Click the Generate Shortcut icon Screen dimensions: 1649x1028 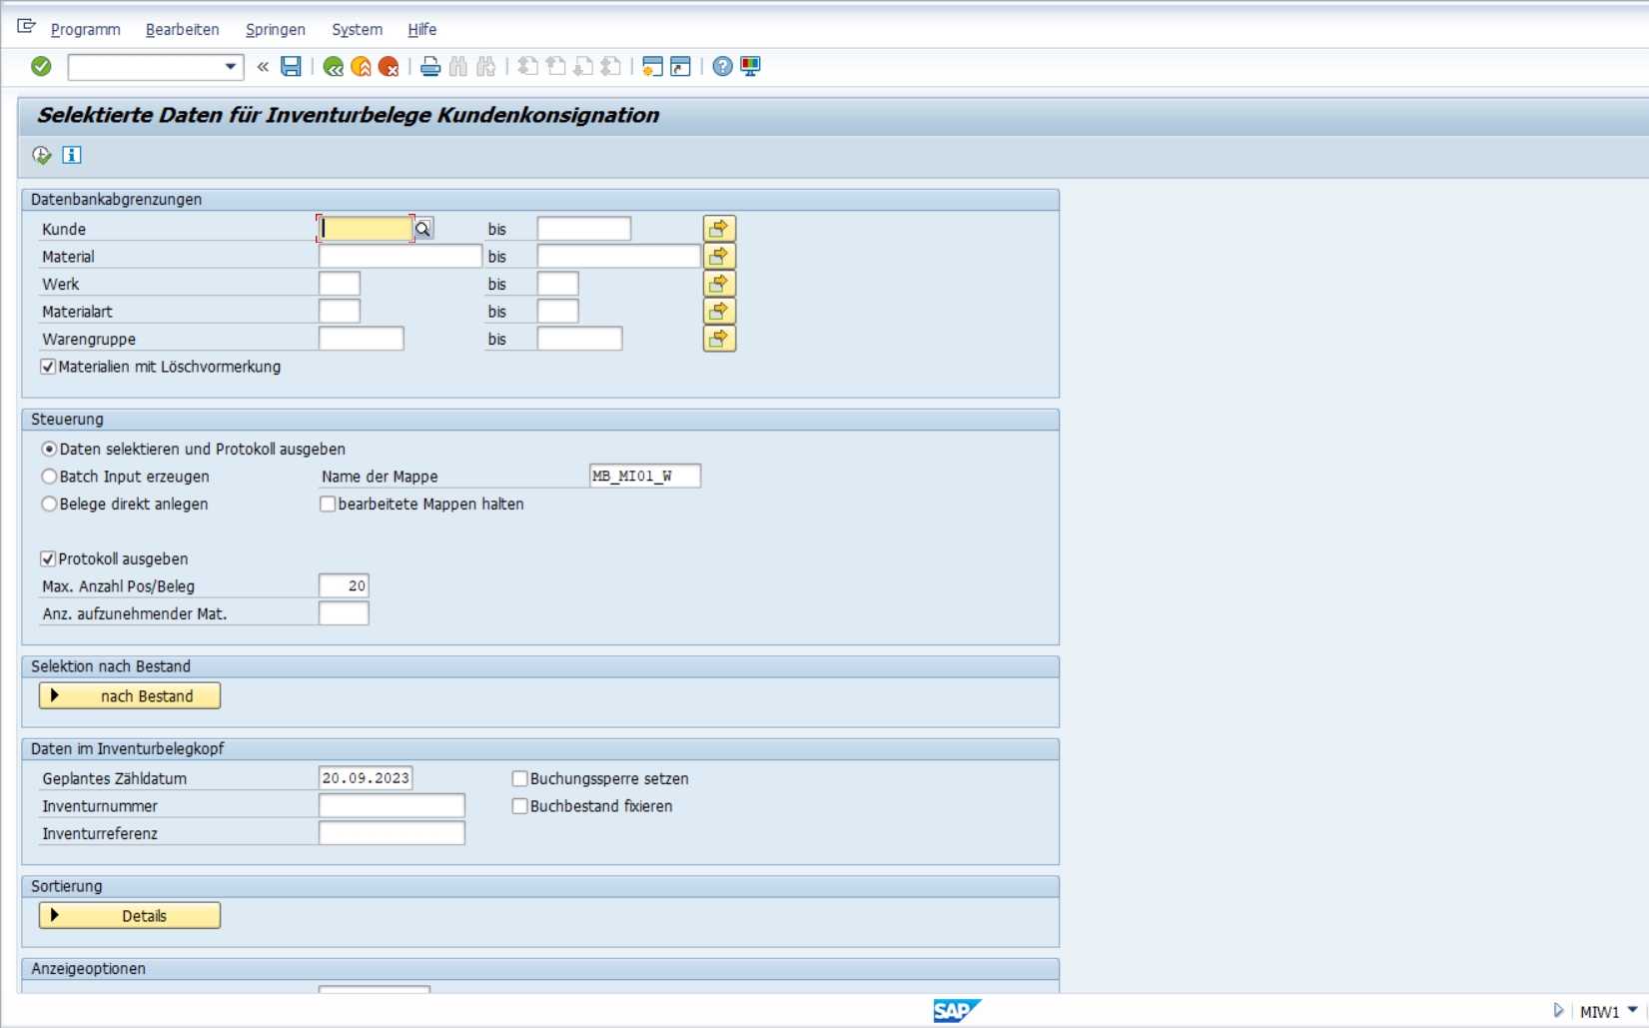coord(680,67)
